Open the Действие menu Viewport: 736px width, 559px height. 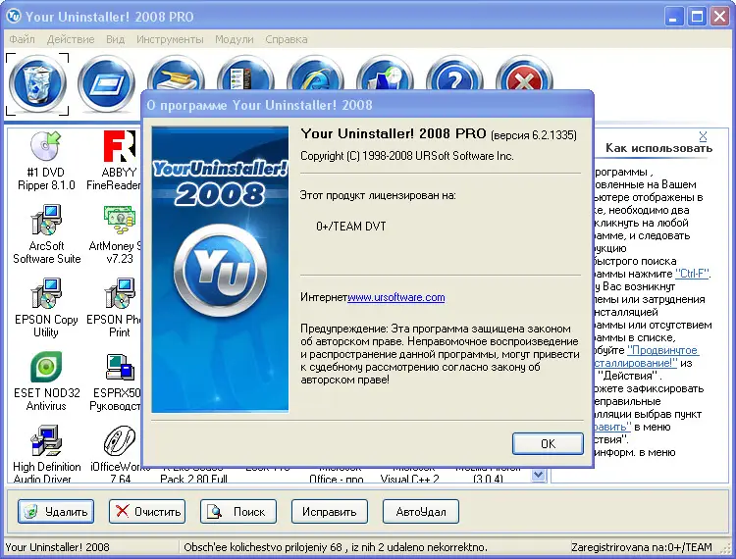(x=71, y=39)
